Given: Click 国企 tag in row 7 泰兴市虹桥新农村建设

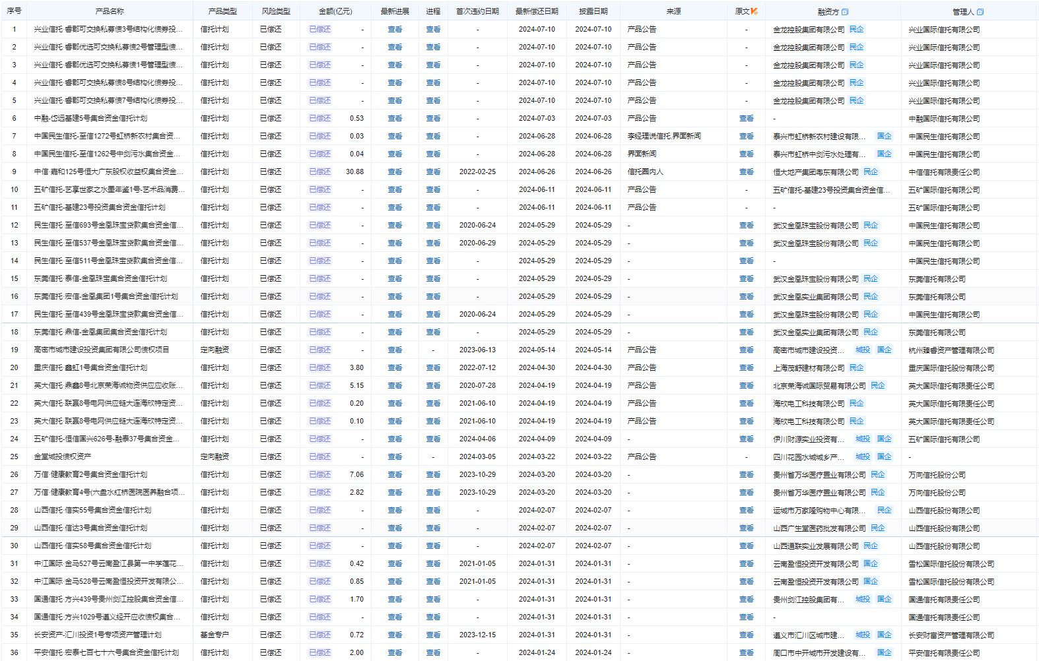Looking at the screenshot, I should click(885, 137).
